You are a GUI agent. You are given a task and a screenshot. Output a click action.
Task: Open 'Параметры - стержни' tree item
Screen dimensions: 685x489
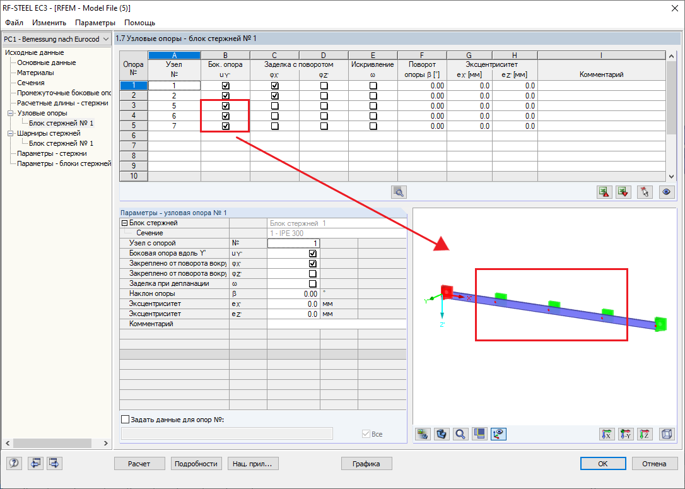tap(52, 153)
